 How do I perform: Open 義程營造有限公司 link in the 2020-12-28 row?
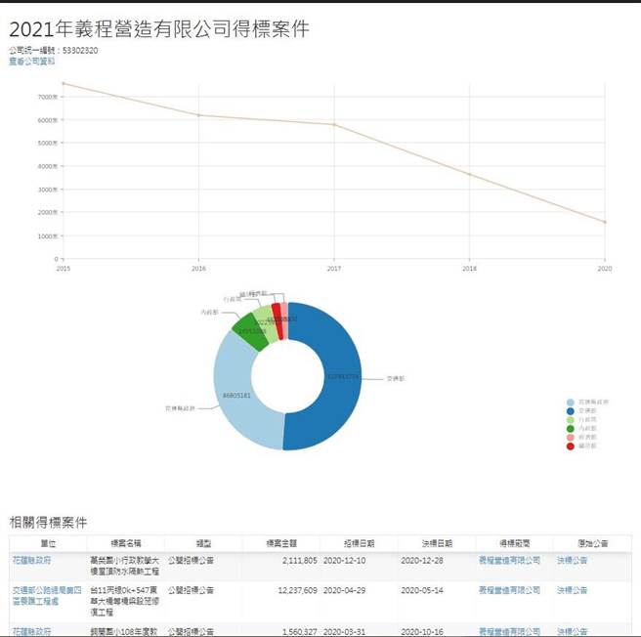click(x=509, y=560)
